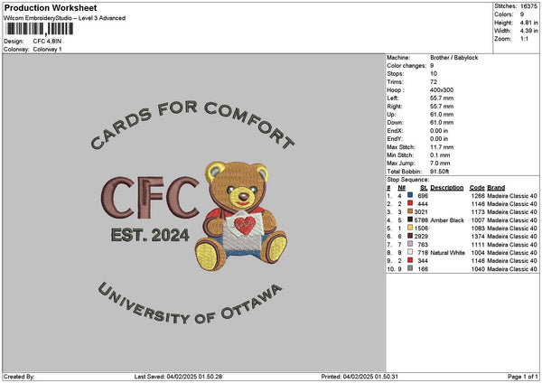
Task: Click thread code 1374 in row 6
Action: coord(478,237)
